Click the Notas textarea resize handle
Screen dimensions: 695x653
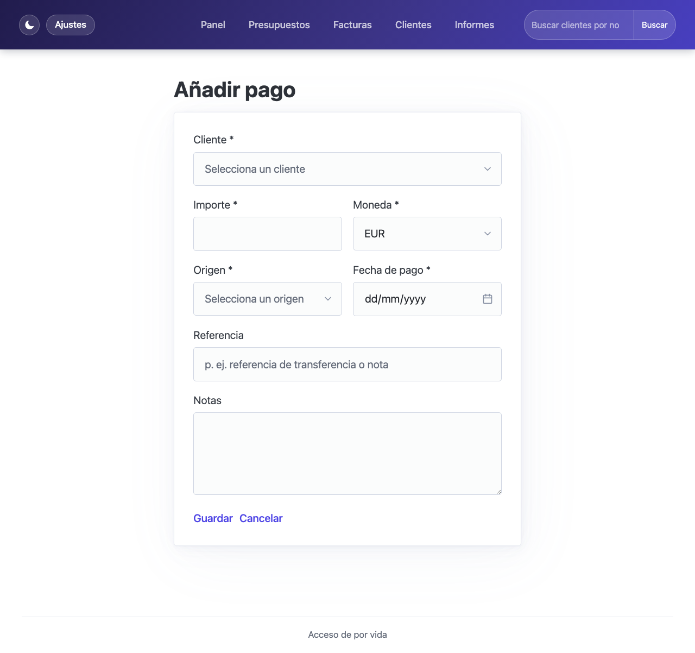click(498, 491)
